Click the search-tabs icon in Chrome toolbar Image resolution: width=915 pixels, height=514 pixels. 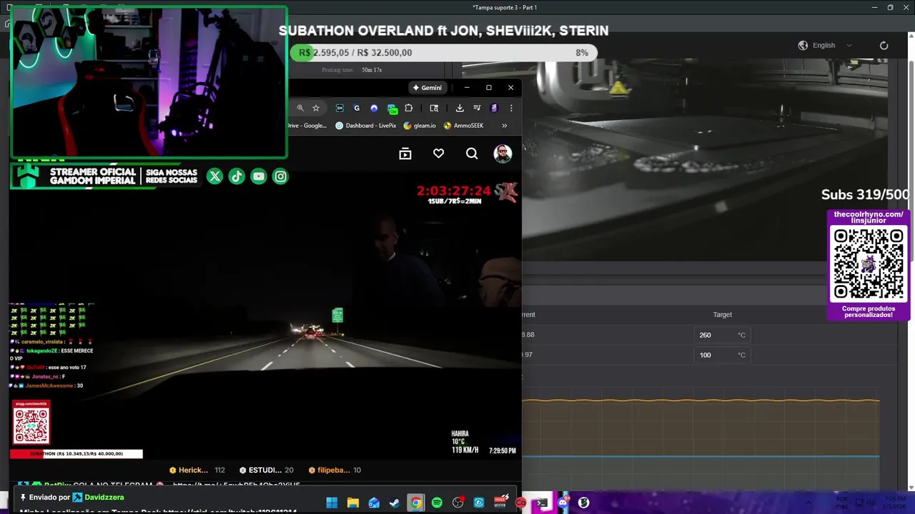[x=434, y=108]
